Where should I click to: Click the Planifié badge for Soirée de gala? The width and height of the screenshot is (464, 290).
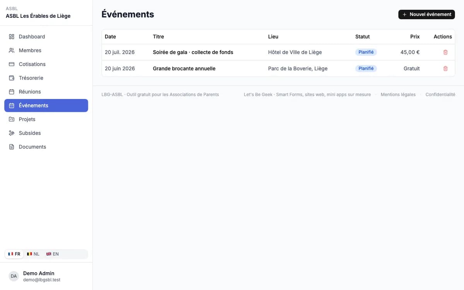coord(366,52)
